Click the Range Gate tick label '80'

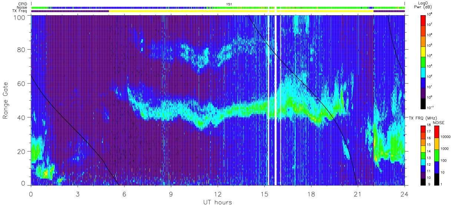coord(22,49)
